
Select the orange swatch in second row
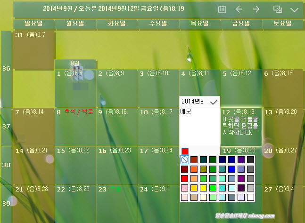(x=194, y=169)
